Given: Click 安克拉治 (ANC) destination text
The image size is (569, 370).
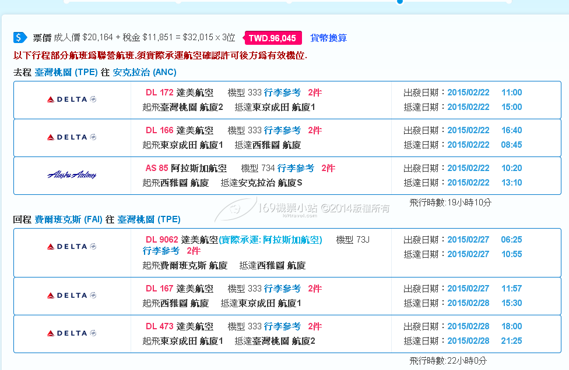Looking at the screenshot, I should point(145,72).
